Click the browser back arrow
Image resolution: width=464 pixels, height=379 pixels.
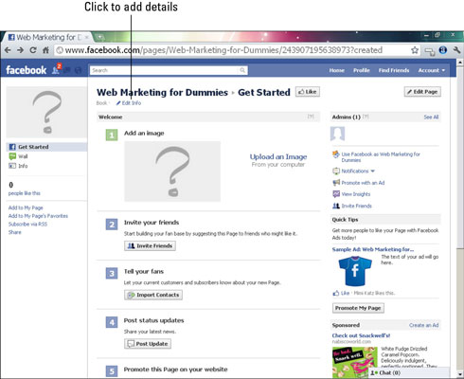pyautogui.click(x=8, y=50)
